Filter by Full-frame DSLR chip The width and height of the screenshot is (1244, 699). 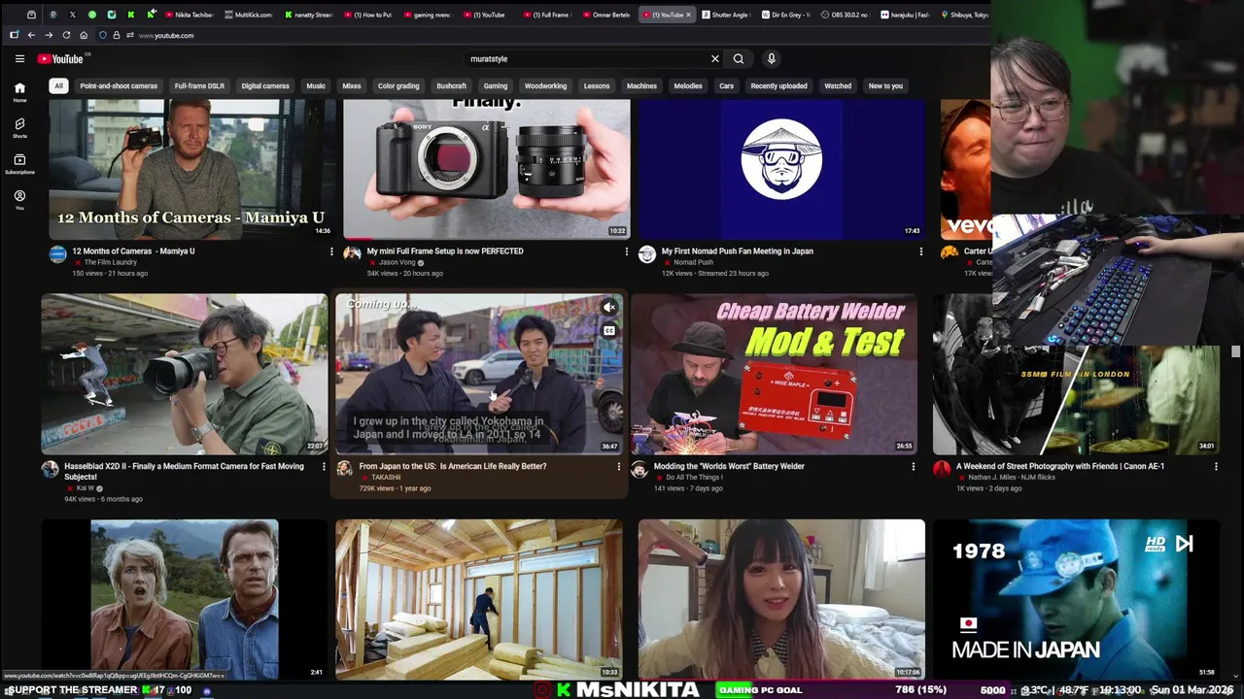point(199,86)
